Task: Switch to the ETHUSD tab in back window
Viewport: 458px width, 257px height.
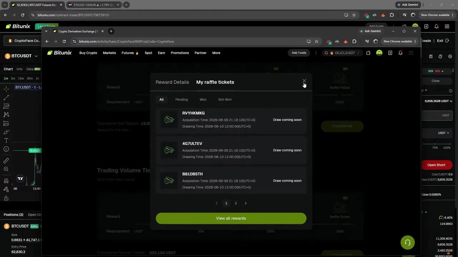Action: point(93,5)
